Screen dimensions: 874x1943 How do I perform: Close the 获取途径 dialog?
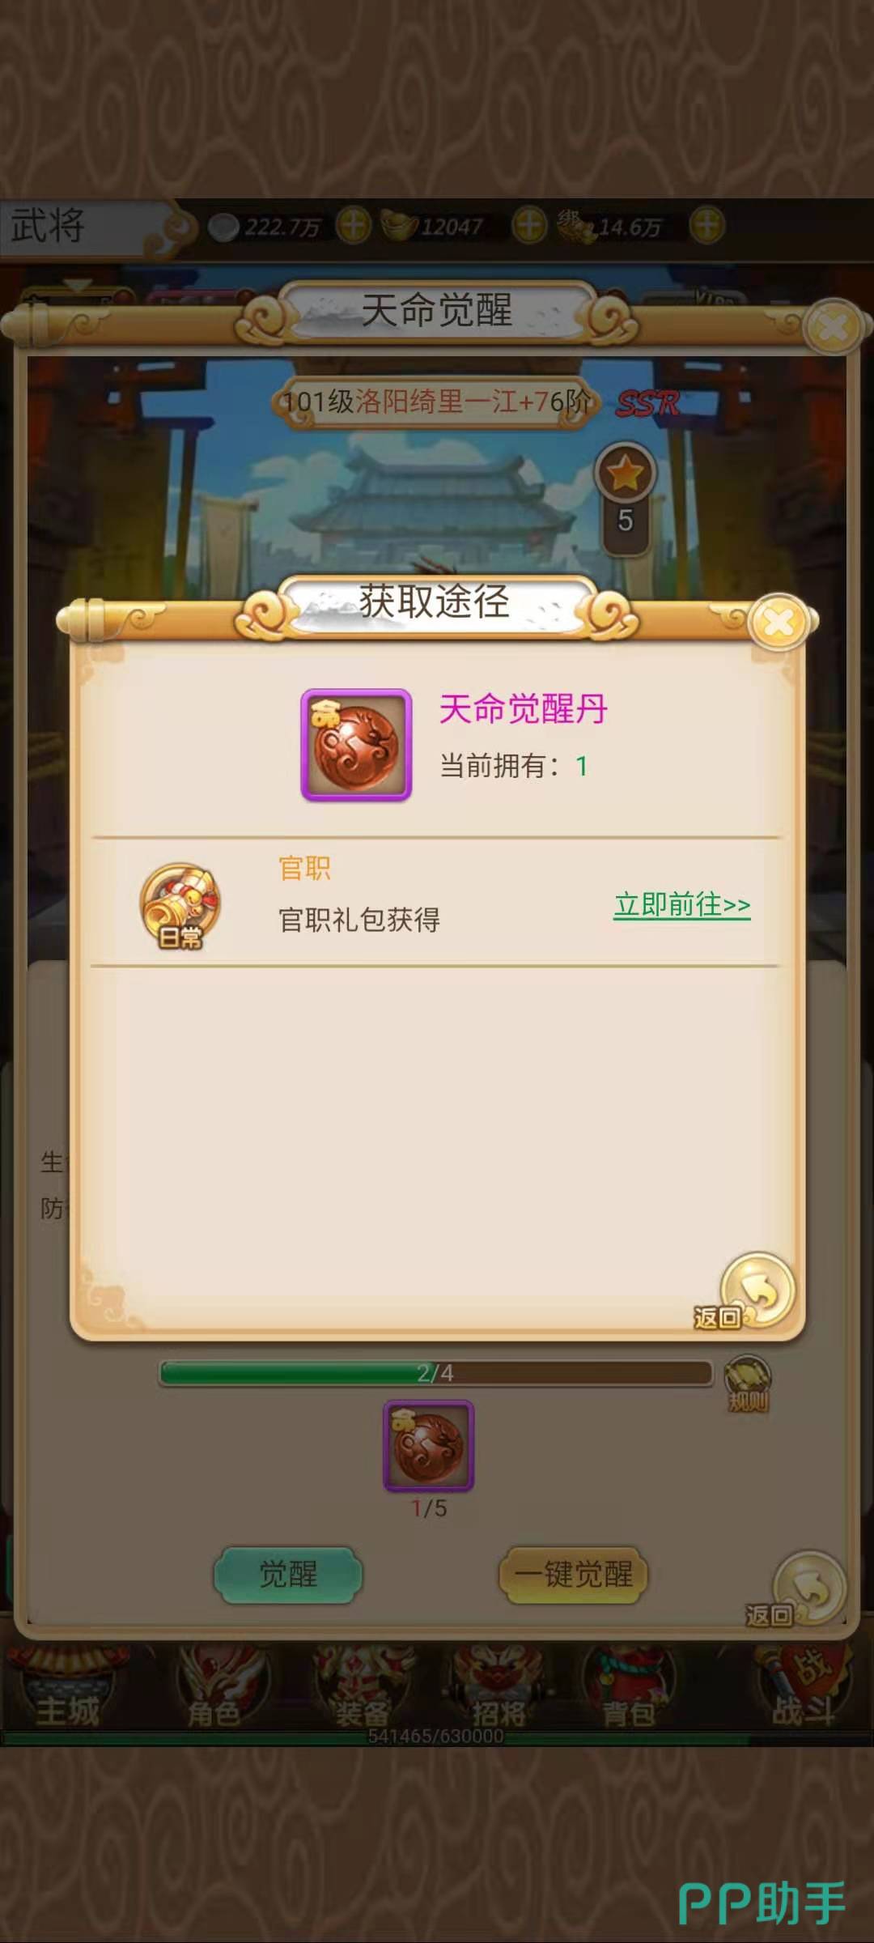click(x=779, y=622)
